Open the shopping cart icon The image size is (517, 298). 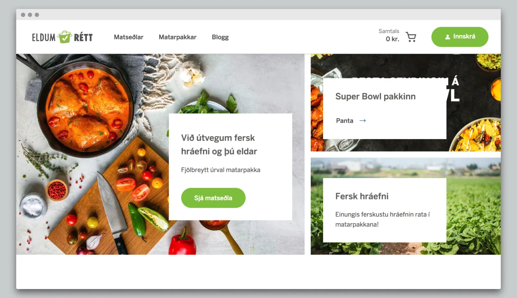(411, 37)
